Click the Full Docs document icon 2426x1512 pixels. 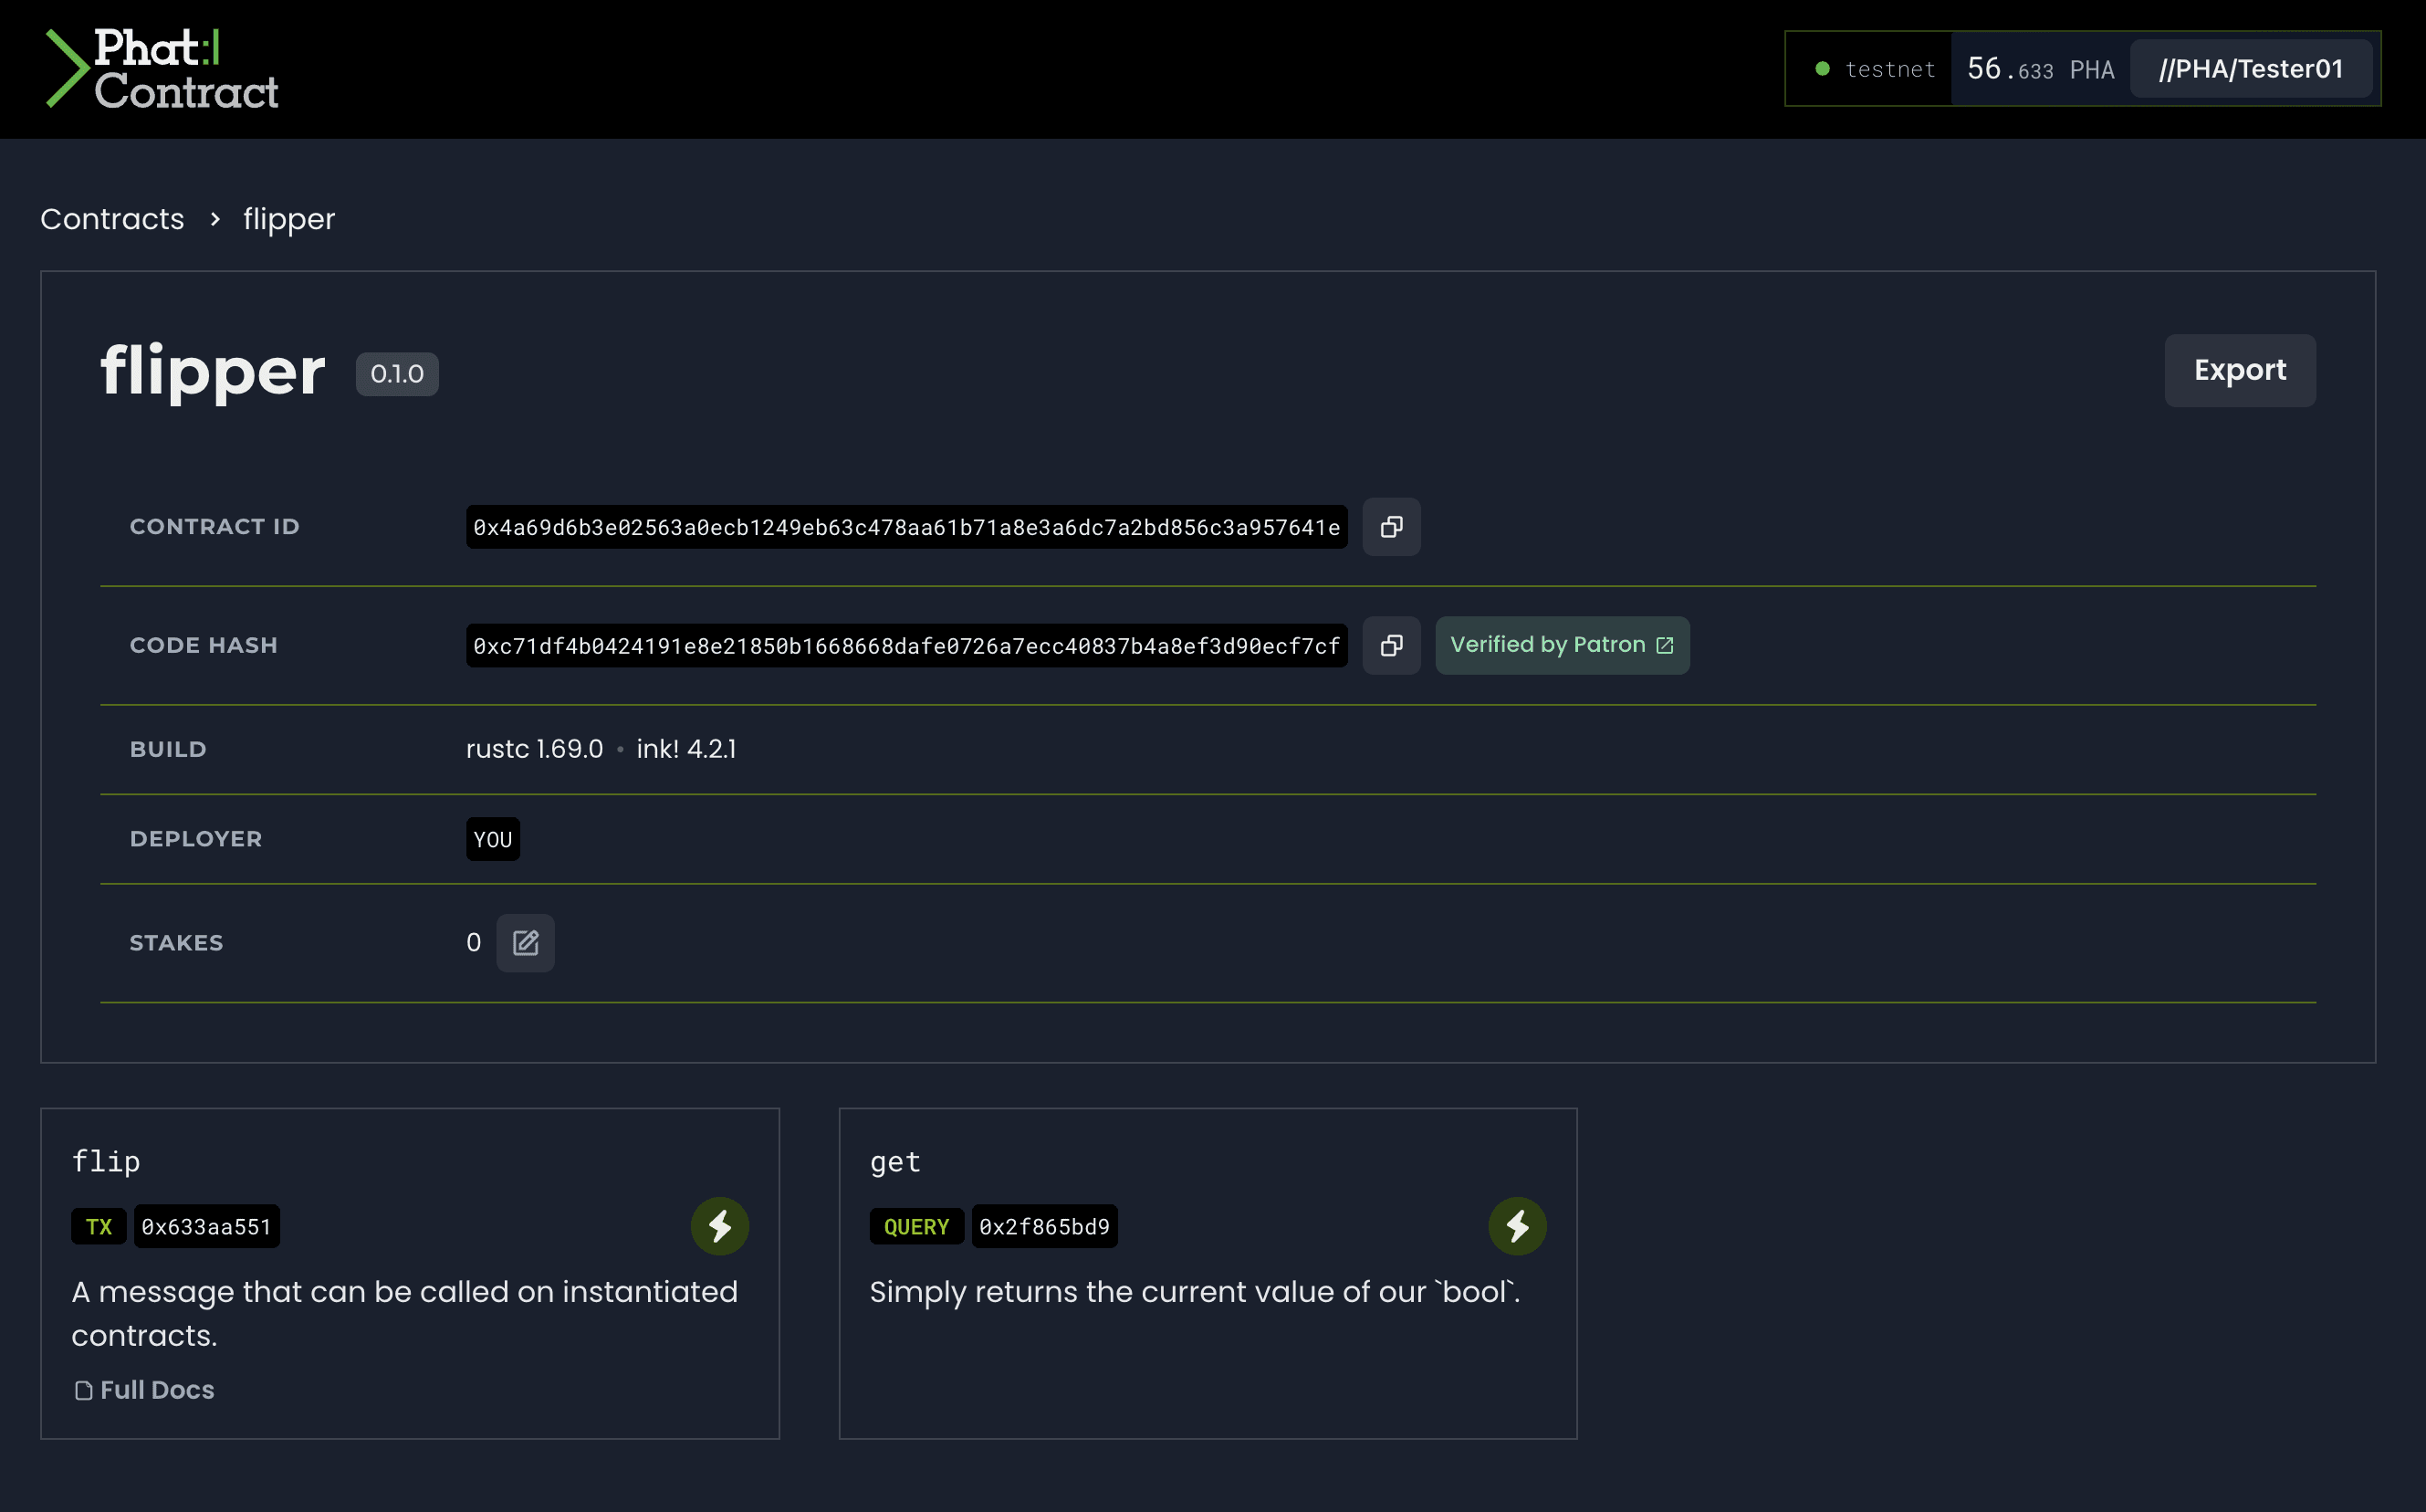84,1391
